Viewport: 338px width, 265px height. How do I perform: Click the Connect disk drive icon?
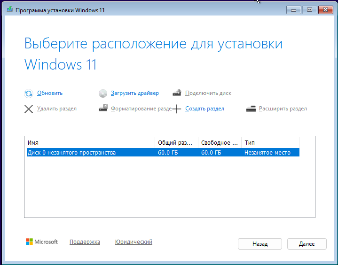click(x=177, y=93)
